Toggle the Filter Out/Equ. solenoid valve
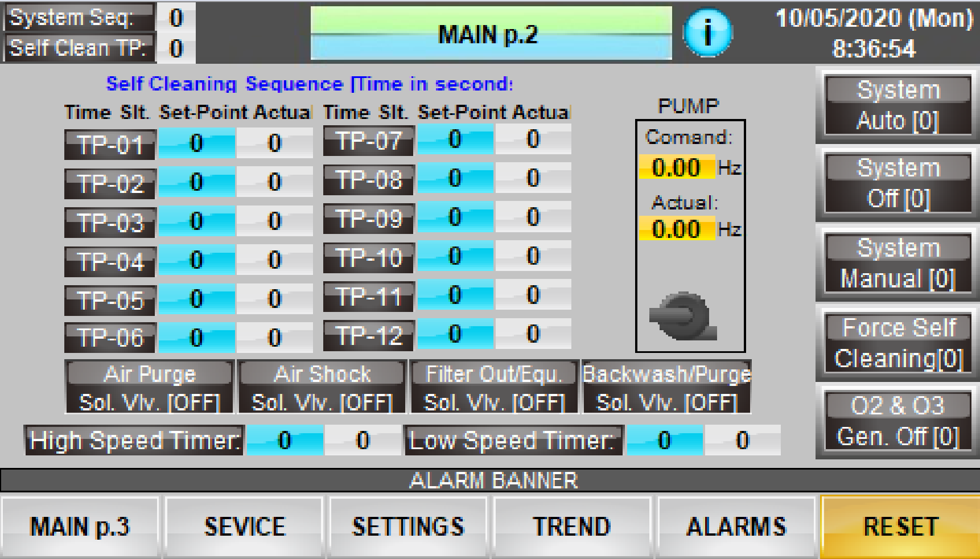Screen dimensions: 980x559 pos(494,387)
